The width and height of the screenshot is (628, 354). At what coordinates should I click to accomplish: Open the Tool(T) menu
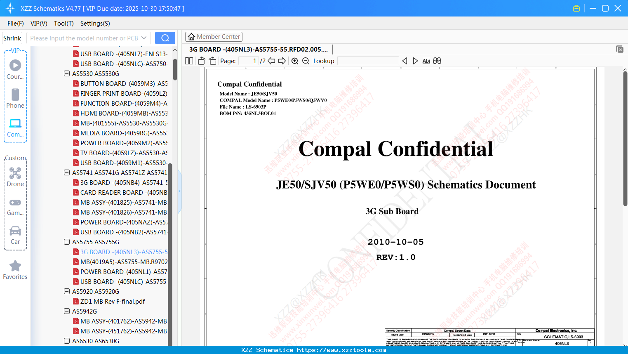click(x=64, y=24)
